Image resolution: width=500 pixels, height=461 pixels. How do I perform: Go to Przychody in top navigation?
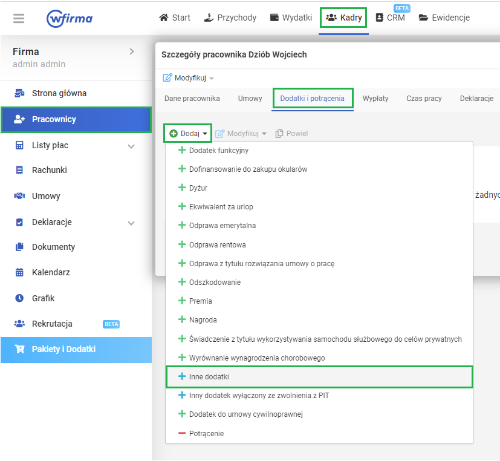click(230, 18)
